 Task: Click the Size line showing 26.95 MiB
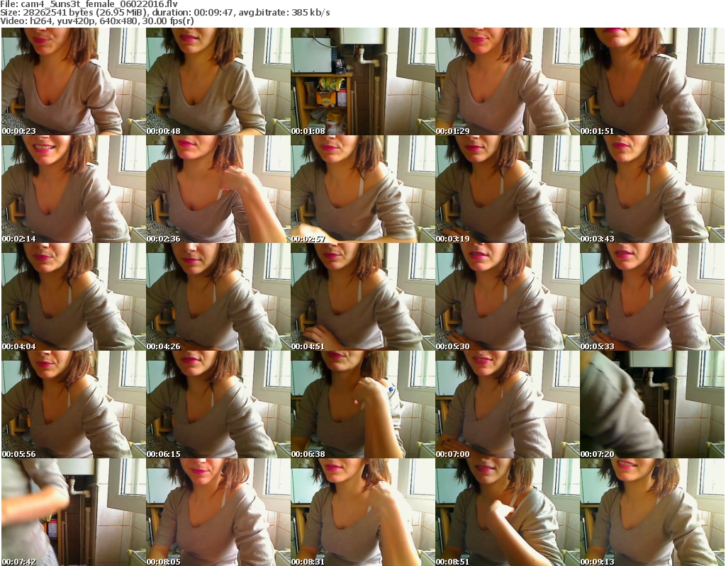click(165, 13)
